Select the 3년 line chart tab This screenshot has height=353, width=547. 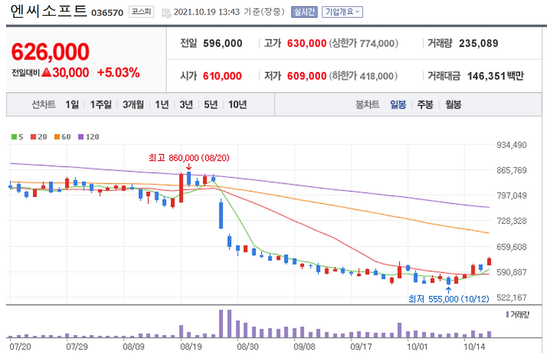[x=186, y=105]
